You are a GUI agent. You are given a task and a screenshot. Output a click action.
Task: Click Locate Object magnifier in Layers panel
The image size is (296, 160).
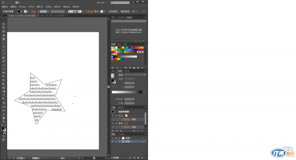pyautogui.click(x=126, y=158)
